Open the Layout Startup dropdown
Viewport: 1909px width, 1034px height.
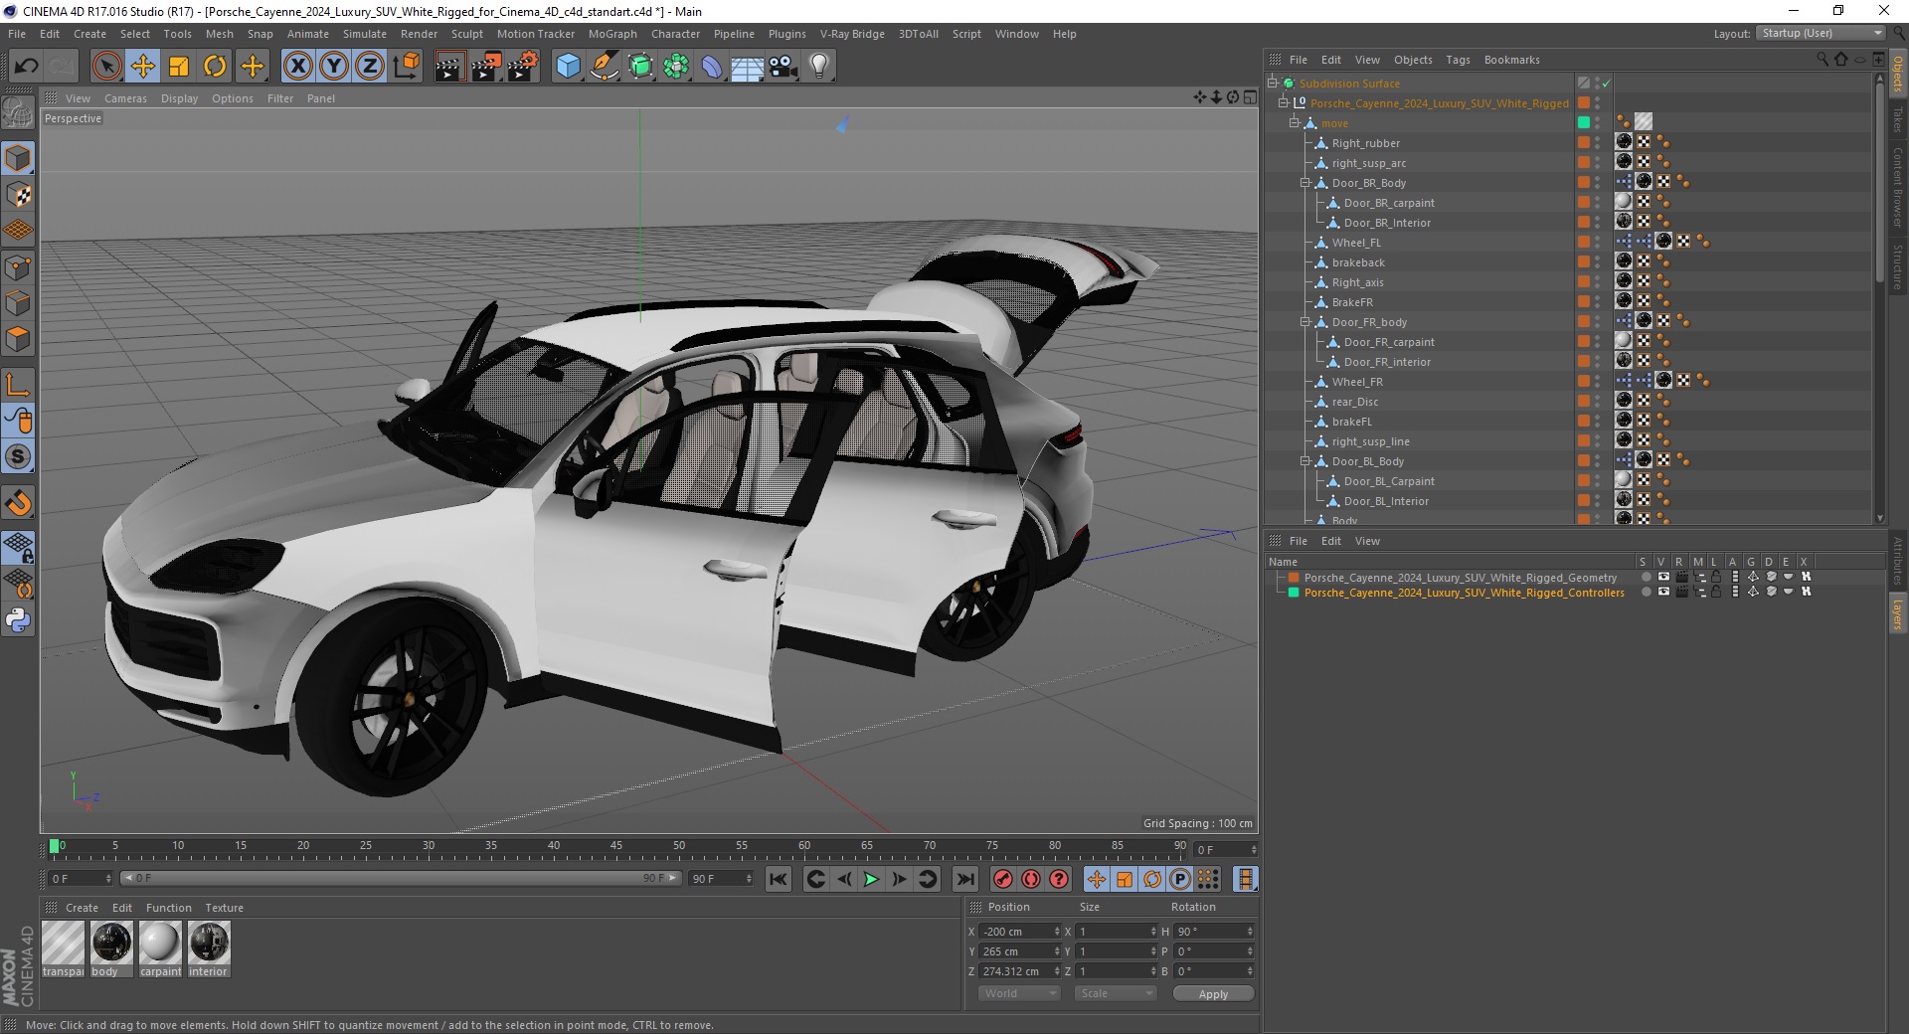coord(1820,33)
